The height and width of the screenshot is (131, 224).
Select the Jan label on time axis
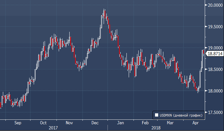[120, 123]
